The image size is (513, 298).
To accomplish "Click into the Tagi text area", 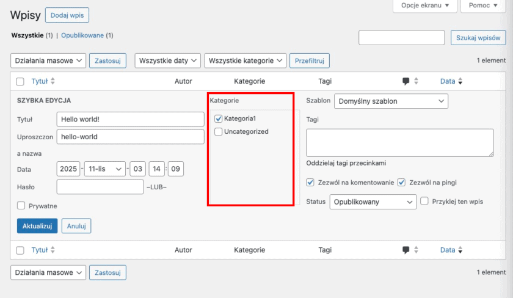I will tap(399, 143).
